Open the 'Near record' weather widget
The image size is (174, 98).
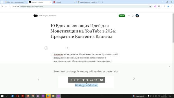click(138, 96)
